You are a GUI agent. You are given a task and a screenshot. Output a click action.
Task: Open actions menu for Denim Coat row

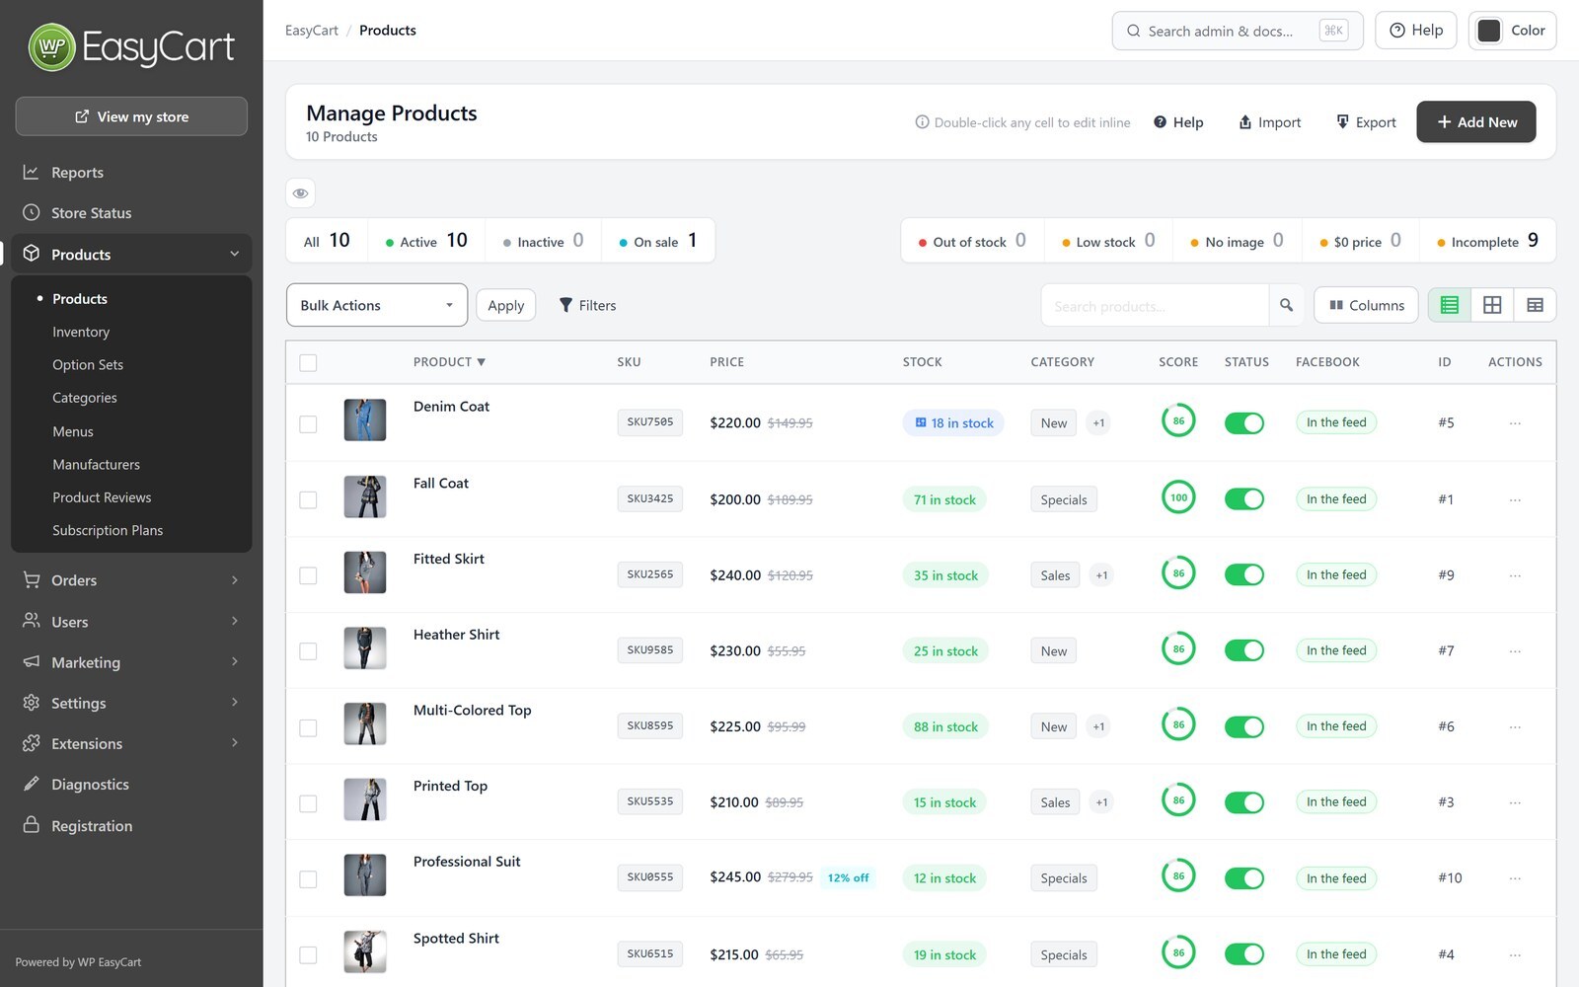point(1515,423)
